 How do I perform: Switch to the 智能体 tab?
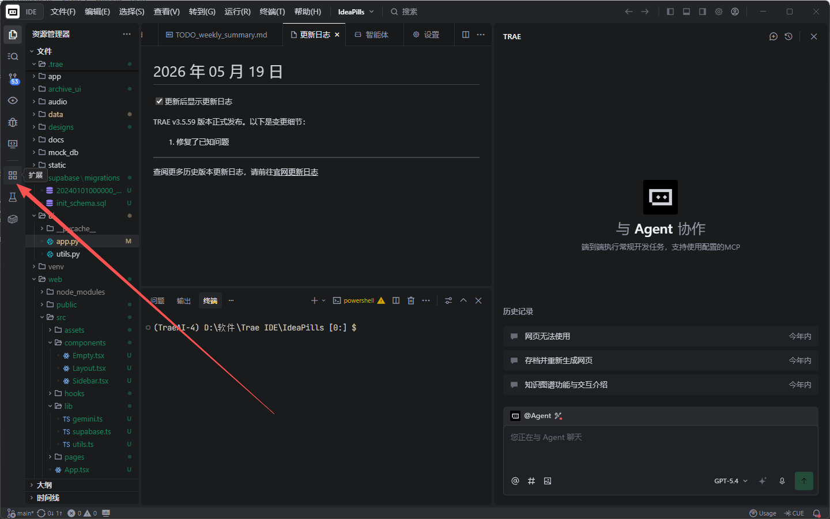(371, 35)
